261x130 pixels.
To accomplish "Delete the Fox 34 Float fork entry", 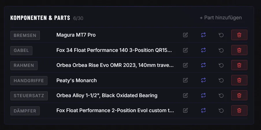I will (239, 50).
